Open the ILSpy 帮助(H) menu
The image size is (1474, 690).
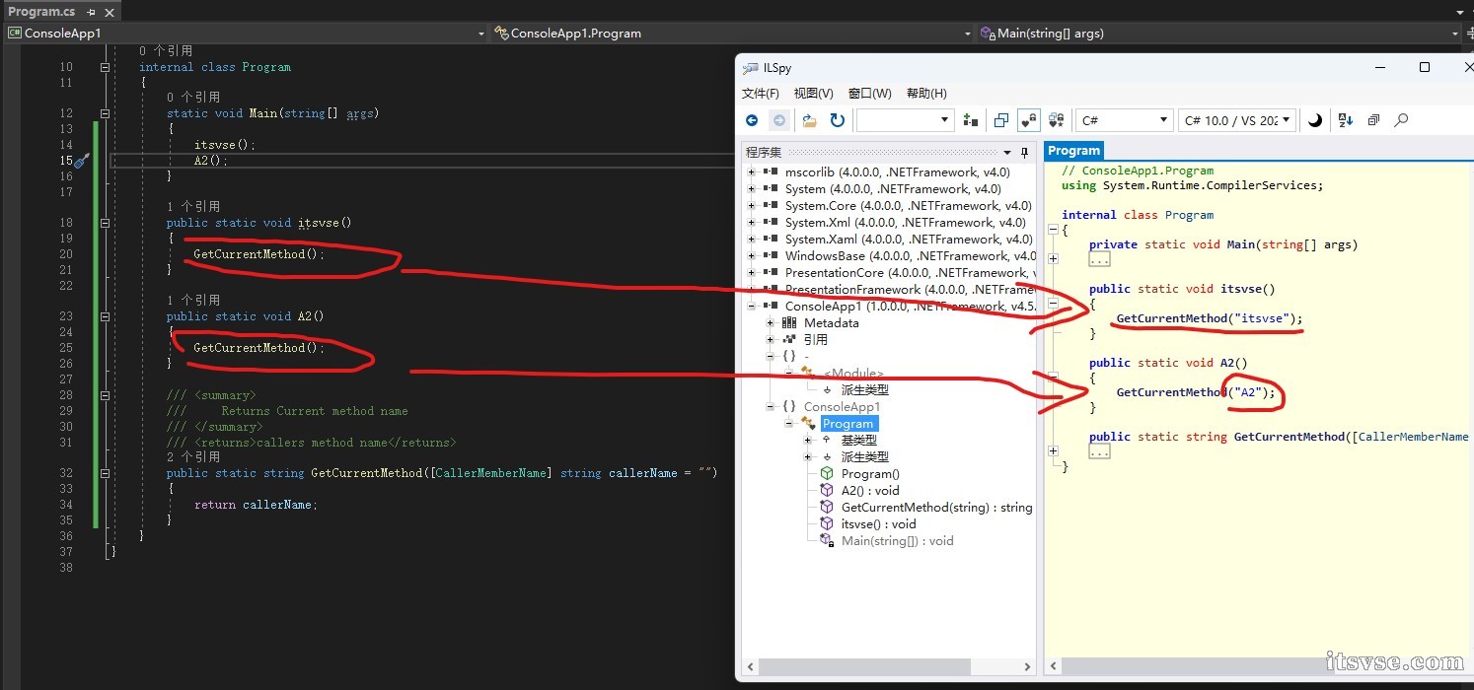coord(926,94)
